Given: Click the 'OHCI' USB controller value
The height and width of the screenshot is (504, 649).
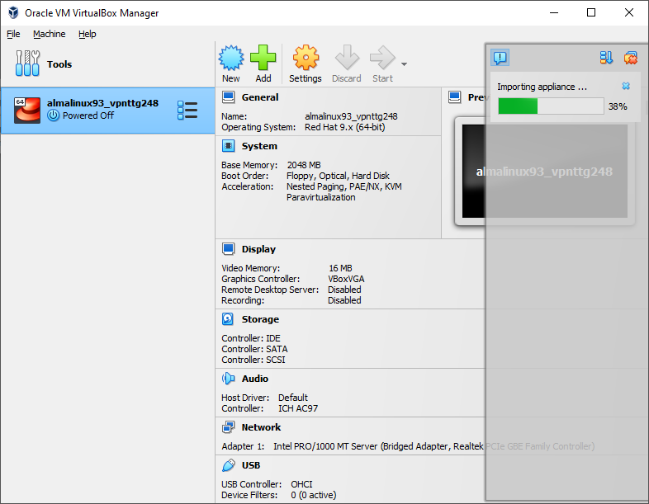Looking at the screenshot, I should click(301, 484).
